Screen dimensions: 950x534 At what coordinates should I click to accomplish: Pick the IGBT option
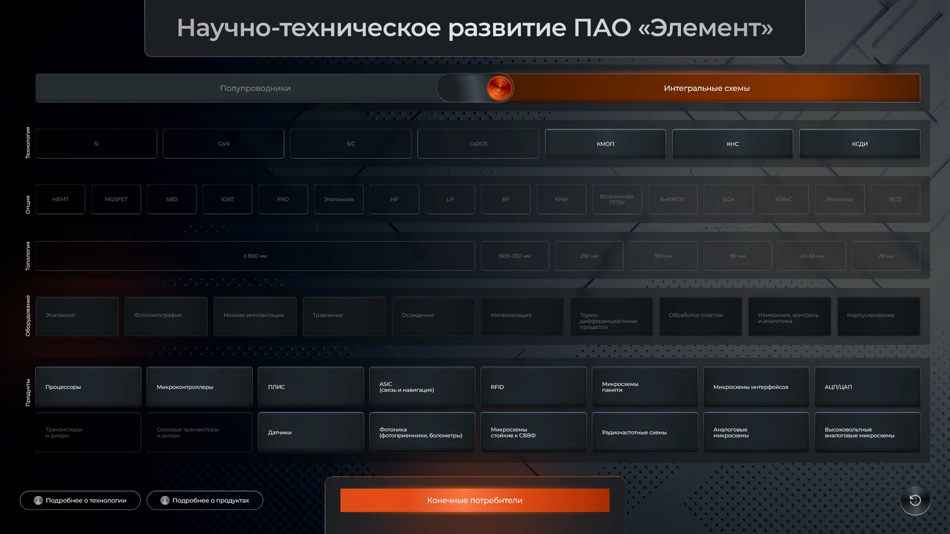coord(227,199)
